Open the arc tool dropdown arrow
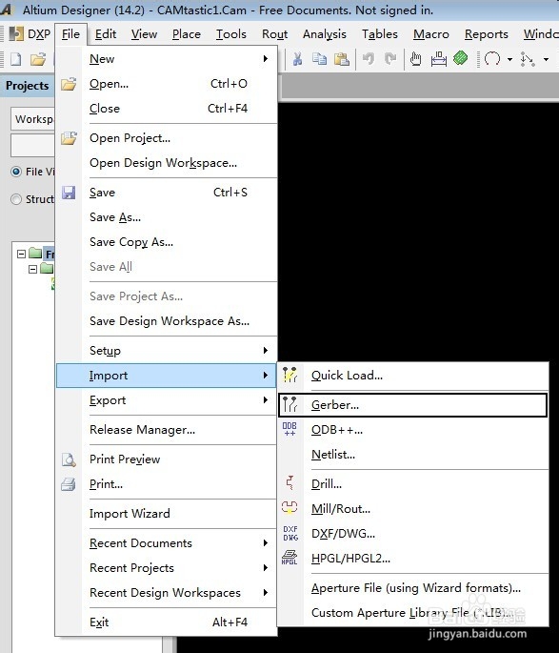 click(x=509, y=59)
